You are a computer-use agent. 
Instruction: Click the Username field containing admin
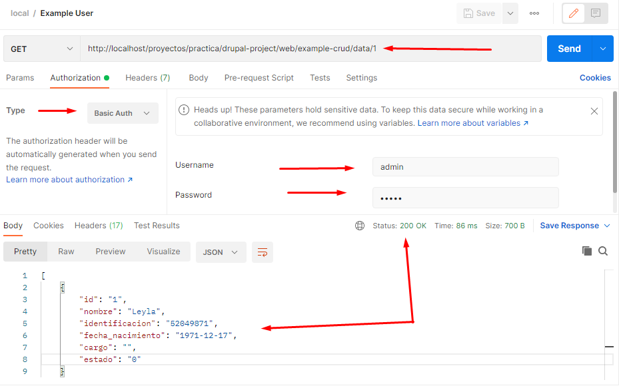466,167
